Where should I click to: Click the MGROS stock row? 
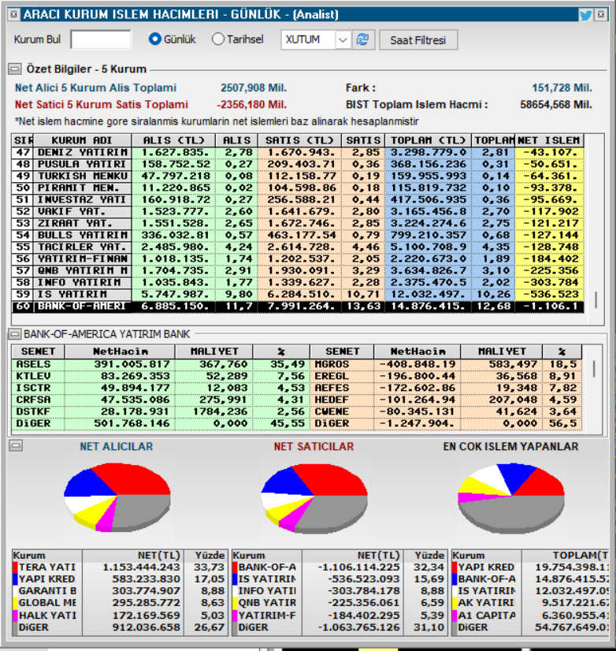[446, 365]
